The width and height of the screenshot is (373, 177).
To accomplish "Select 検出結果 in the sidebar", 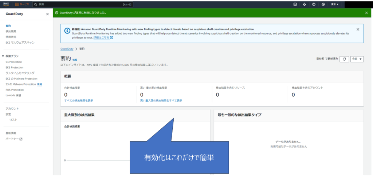I will tap(11, 31).
